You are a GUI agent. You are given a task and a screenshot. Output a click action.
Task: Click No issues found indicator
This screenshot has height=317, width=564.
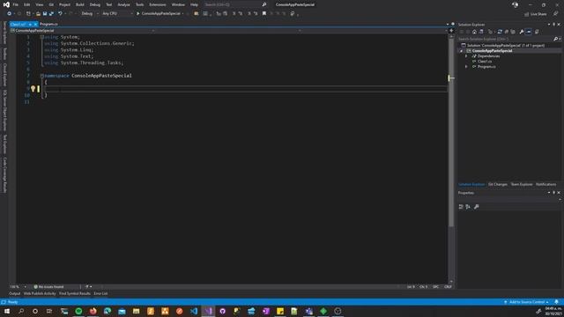(48, 287)
